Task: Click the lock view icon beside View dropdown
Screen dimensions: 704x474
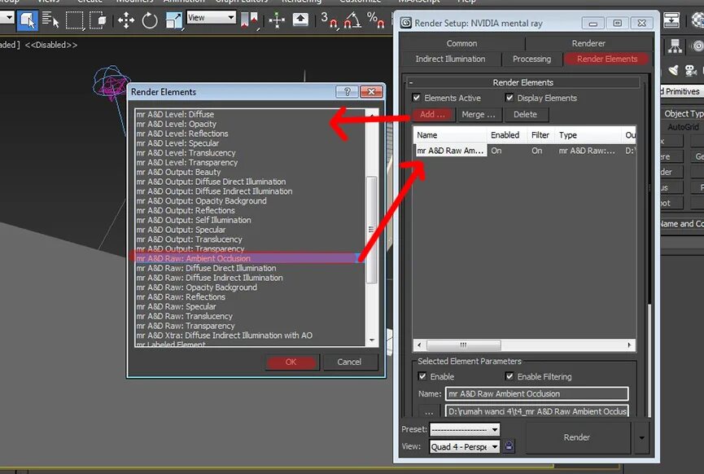Action: click(509, 446)
